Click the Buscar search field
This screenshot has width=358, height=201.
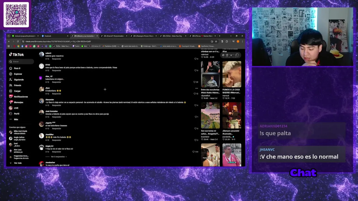(21, 61)
